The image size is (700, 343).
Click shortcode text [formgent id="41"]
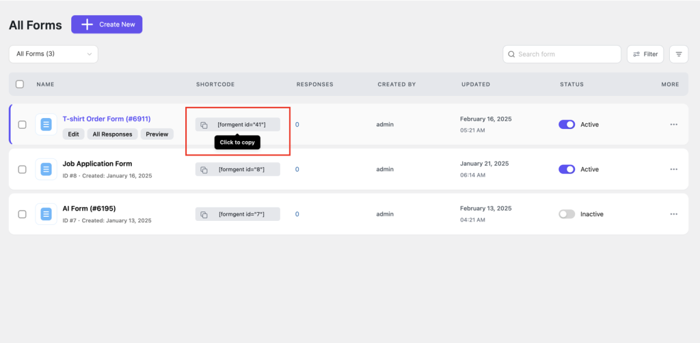pyautogui.click(x=241, y=125)
